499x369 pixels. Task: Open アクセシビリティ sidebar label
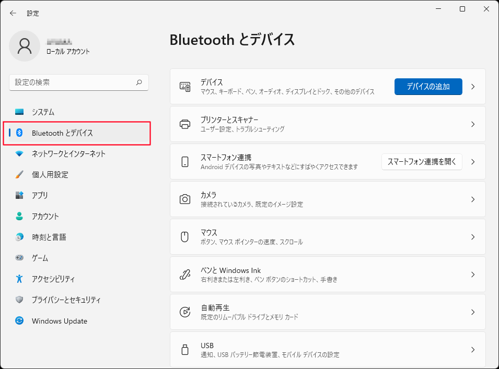[x=53, y=279]
